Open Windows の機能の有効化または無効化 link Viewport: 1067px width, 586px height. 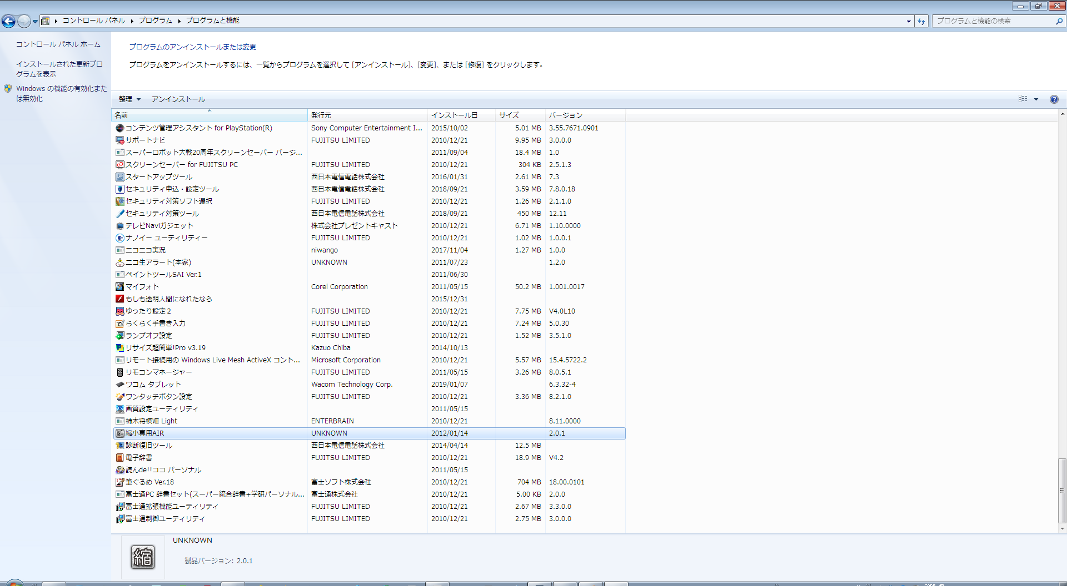[x=62, y=94]
